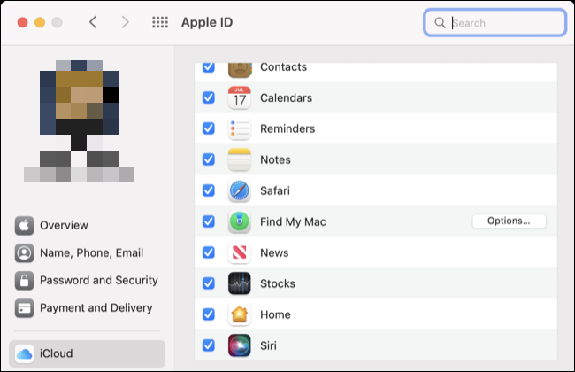The width and height of the screenshot is (575, 372).
Task: Click the Find My Mac radar icon
Action: 240,221
